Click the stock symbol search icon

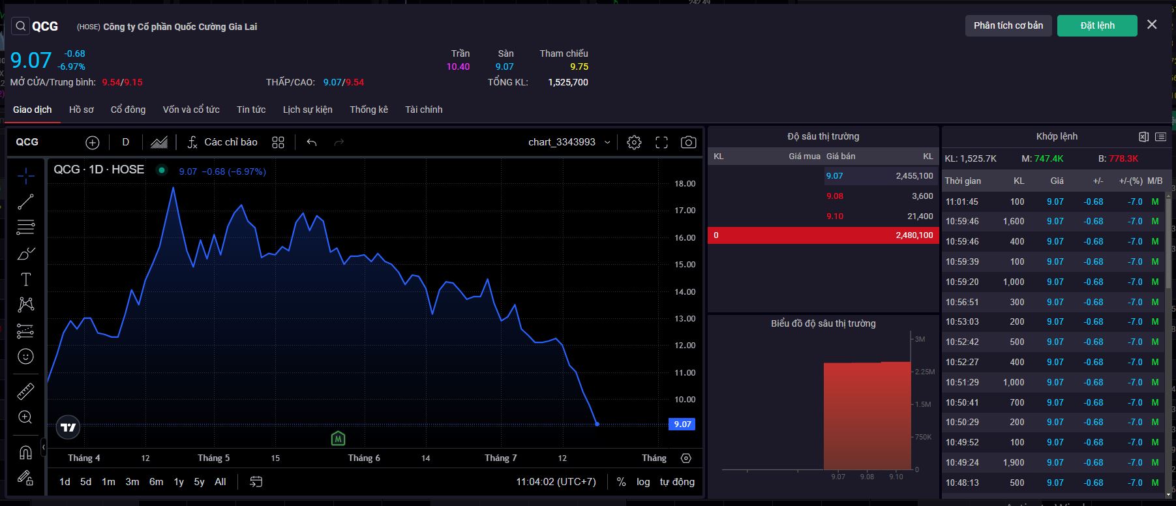(x=21, y=26)
